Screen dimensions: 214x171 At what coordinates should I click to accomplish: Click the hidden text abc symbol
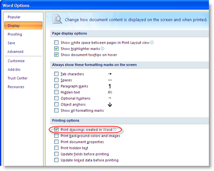click(x=110, y=92)
